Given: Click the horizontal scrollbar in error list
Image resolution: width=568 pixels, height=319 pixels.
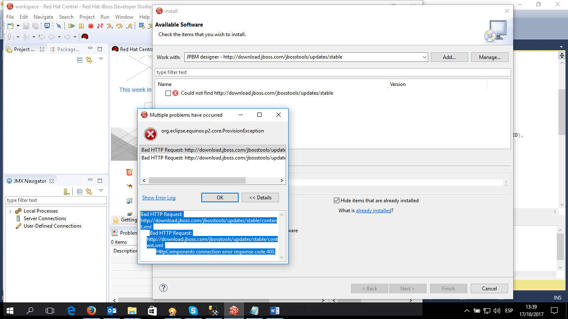Looking at the screenshot, I should point(197,181).
